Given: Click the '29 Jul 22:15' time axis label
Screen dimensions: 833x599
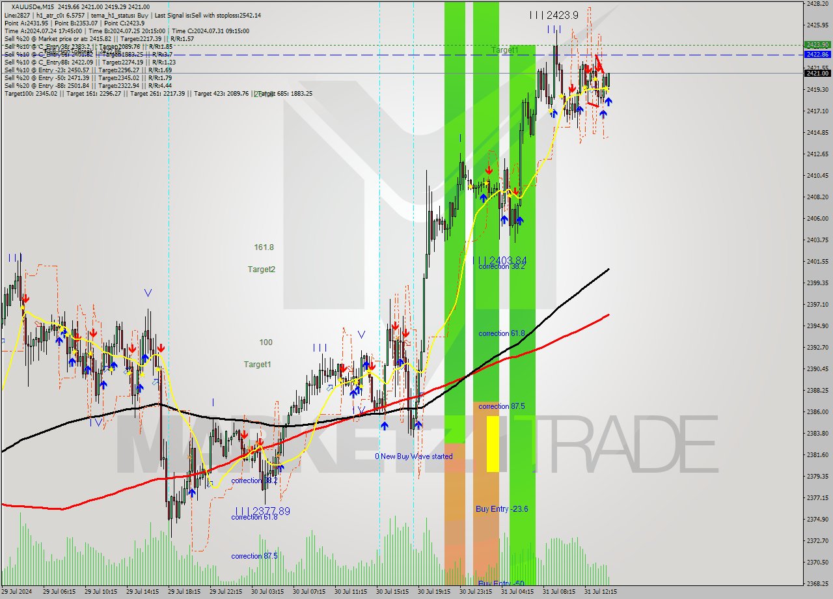Looking at the screenshot, I should [226, 592].
